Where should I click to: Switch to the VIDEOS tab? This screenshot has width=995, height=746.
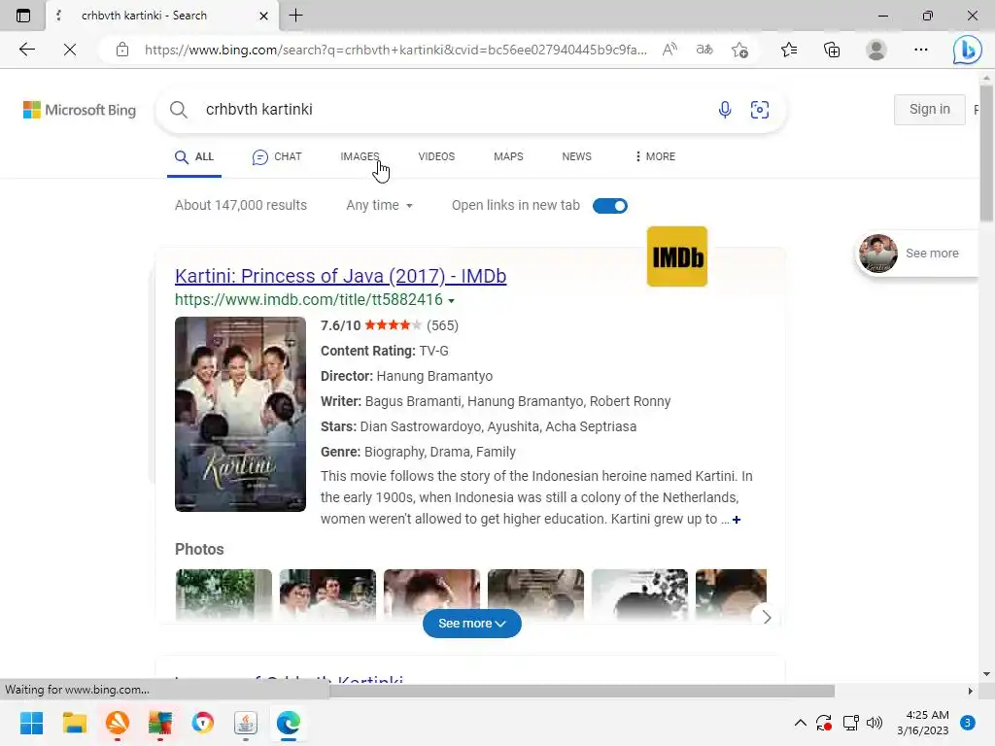pyautogui.click(x=436, y=156)
